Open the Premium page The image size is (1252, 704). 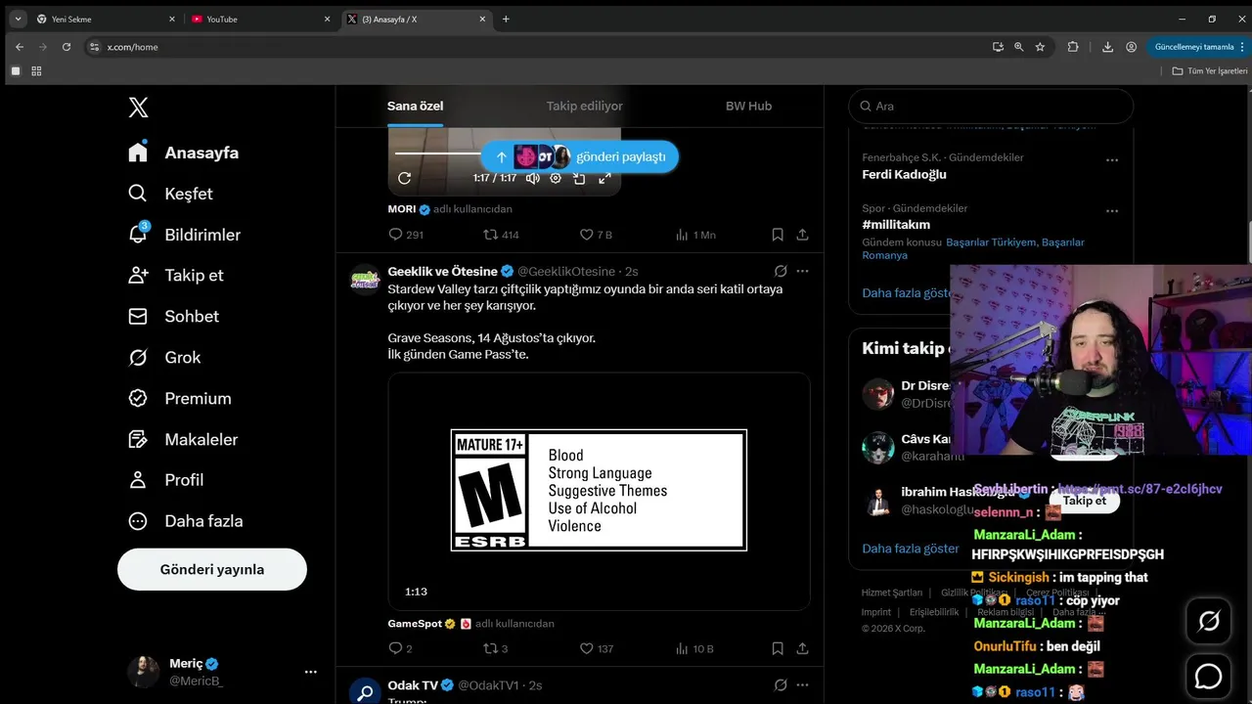point(180,398)
